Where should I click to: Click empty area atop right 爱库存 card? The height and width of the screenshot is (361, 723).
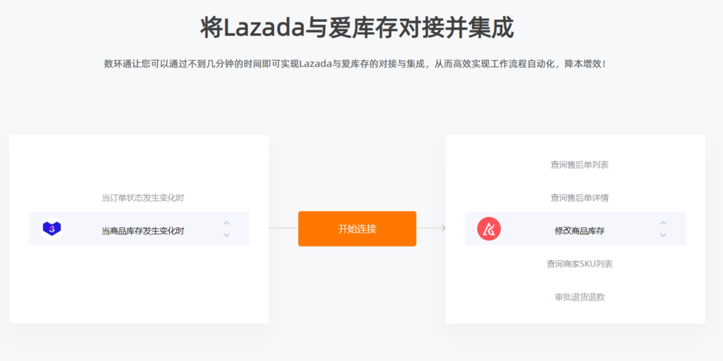point(576,146)
